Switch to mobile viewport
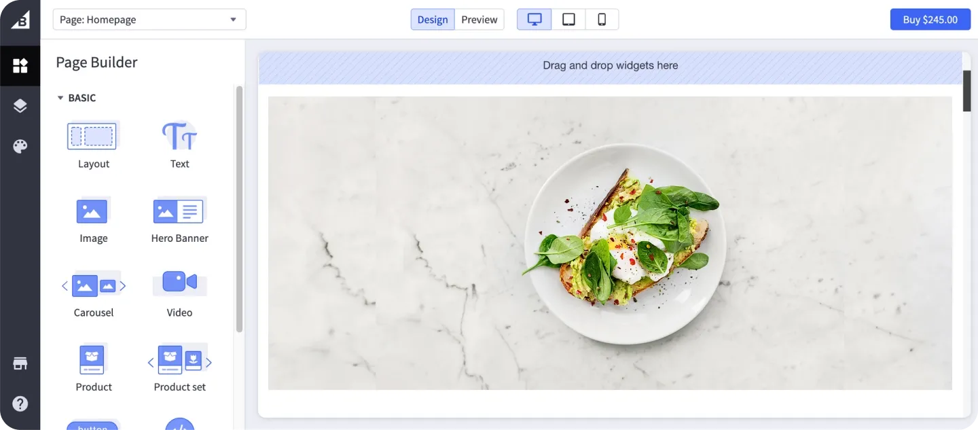 pyautogui.click(x=602, y=20)
